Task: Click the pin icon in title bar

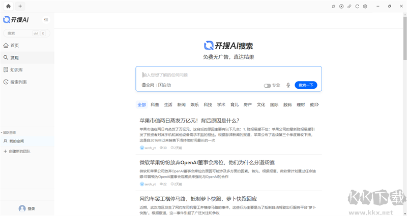Action: tap(334, 6)
